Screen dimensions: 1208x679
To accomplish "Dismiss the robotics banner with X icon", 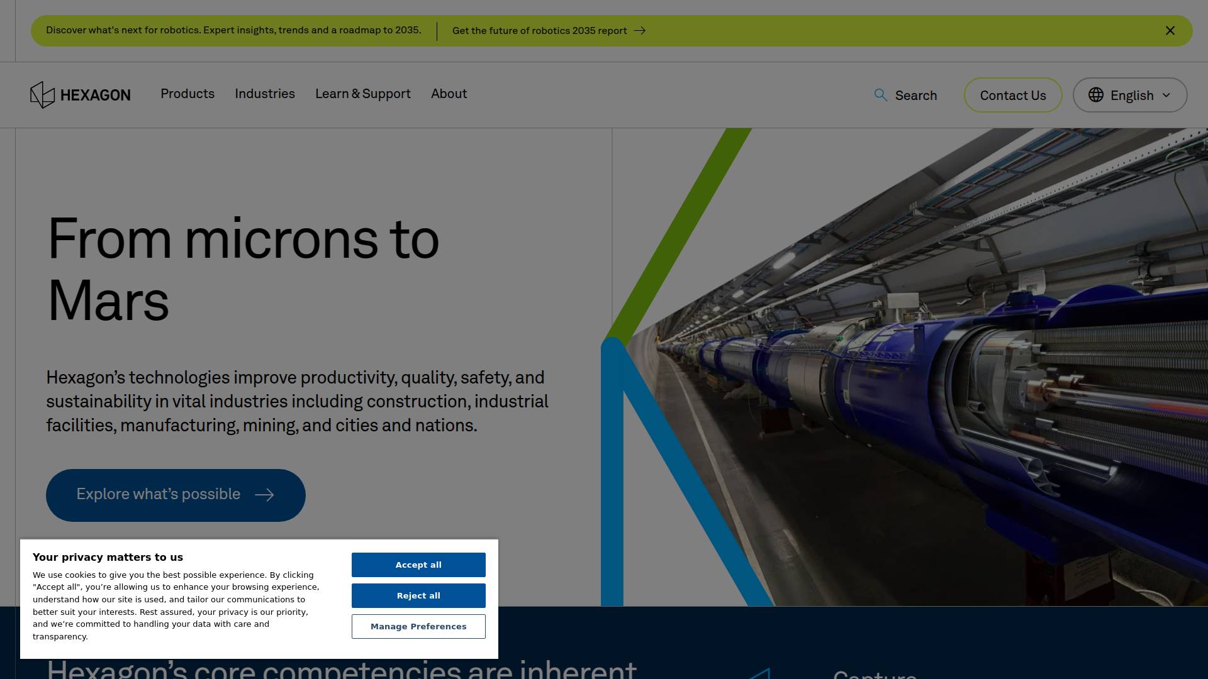I will point(1170,31).
